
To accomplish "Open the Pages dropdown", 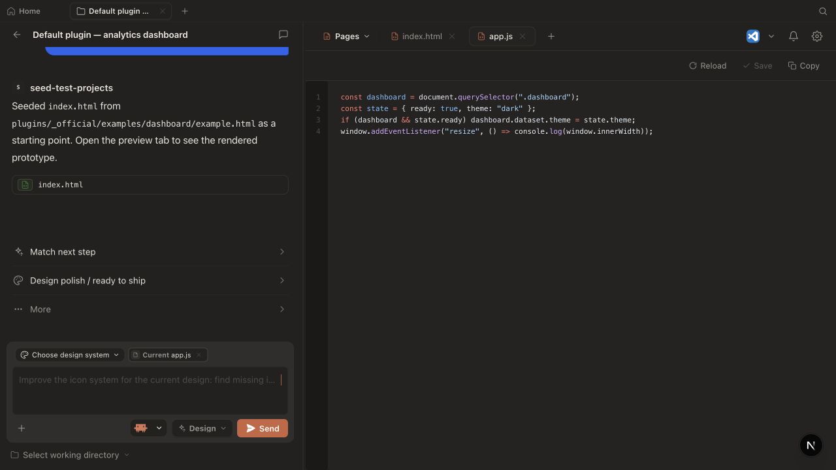I will coord(346,37).
